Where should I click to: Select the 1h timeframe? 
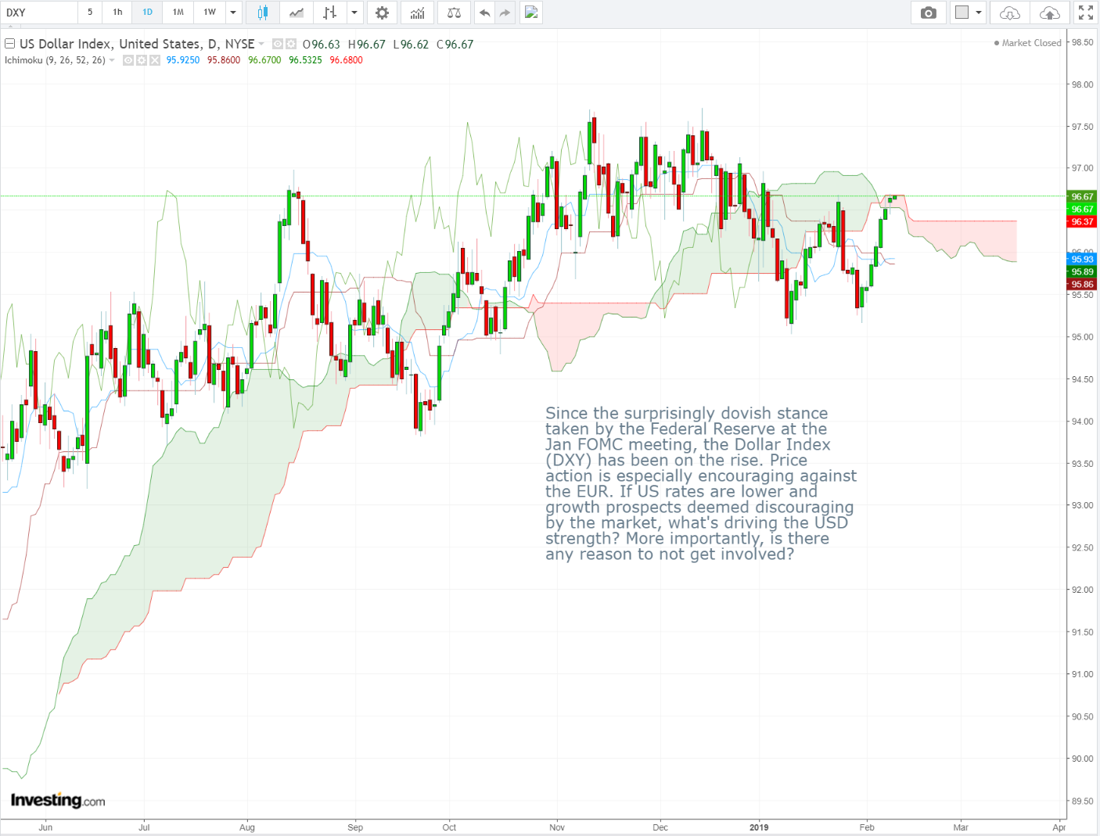[117, 13]
